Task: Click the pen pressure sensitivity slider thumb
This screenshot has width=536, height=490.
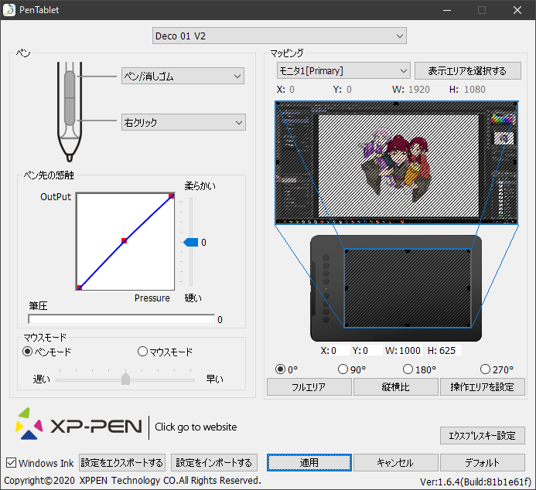Action: pyautogui.click(x=191, y=243)
